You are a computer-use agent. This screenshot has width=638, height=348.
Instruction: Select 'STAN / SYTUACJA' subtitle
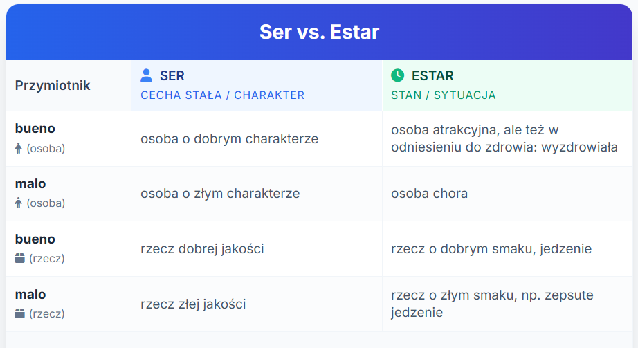(x=444, y=95)
